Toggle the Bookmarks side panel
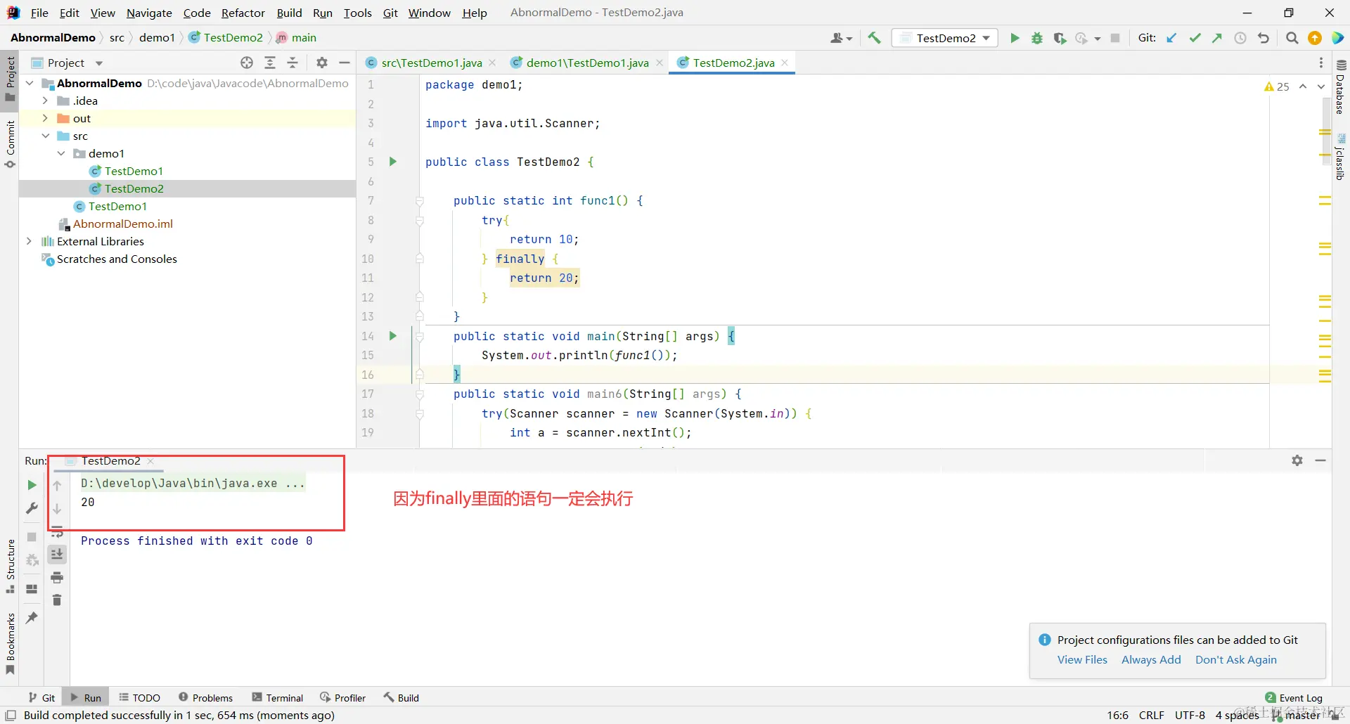1350x724 pixels. tap(10, 643)
